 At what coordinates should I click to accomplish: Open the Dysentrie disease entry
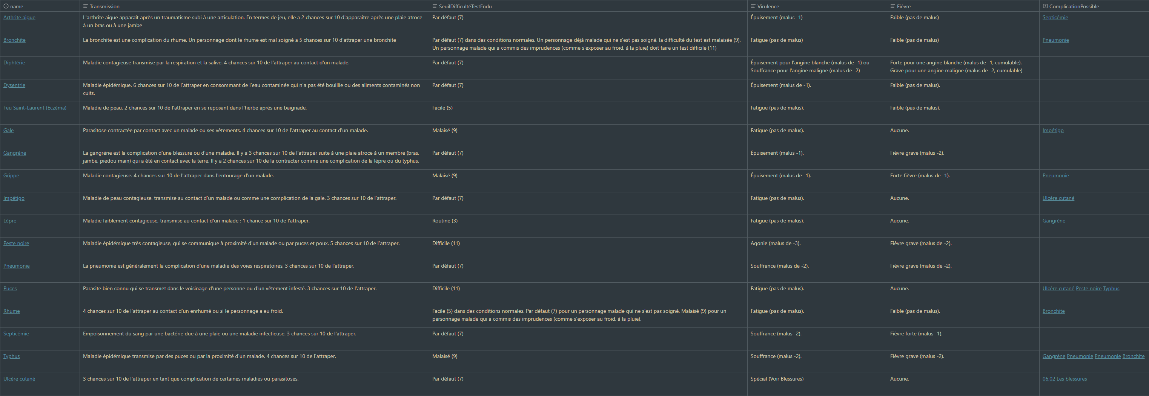(x=14, y=85)
